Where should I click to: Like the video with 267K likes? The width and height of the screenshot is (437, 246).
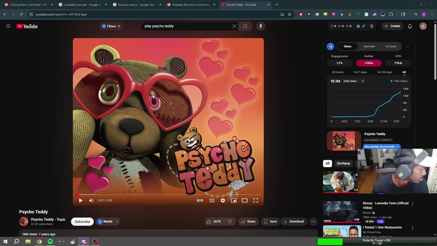214,221
